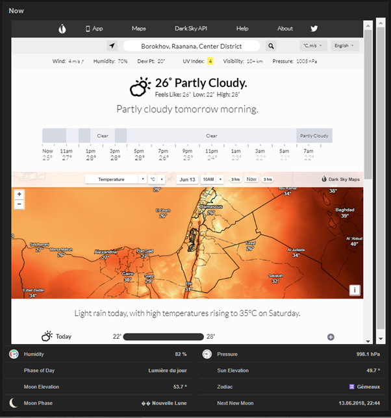Click the 998.1 hPa pressure value
This screenshot has height=418, width=391.
pos(368,354)
